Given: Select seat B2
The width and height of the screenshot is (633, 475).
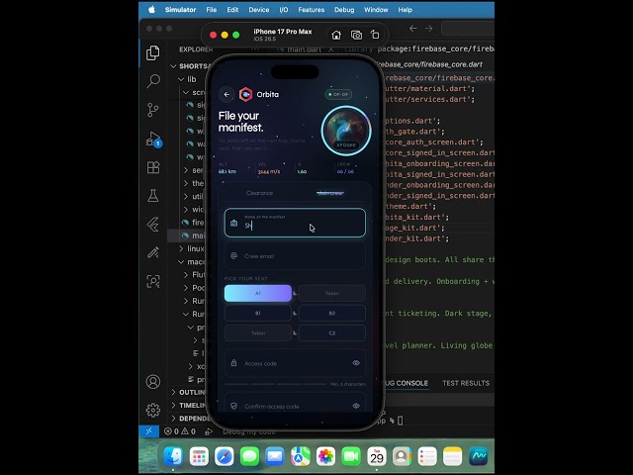Looking at the screenshot, I should 332,313.
